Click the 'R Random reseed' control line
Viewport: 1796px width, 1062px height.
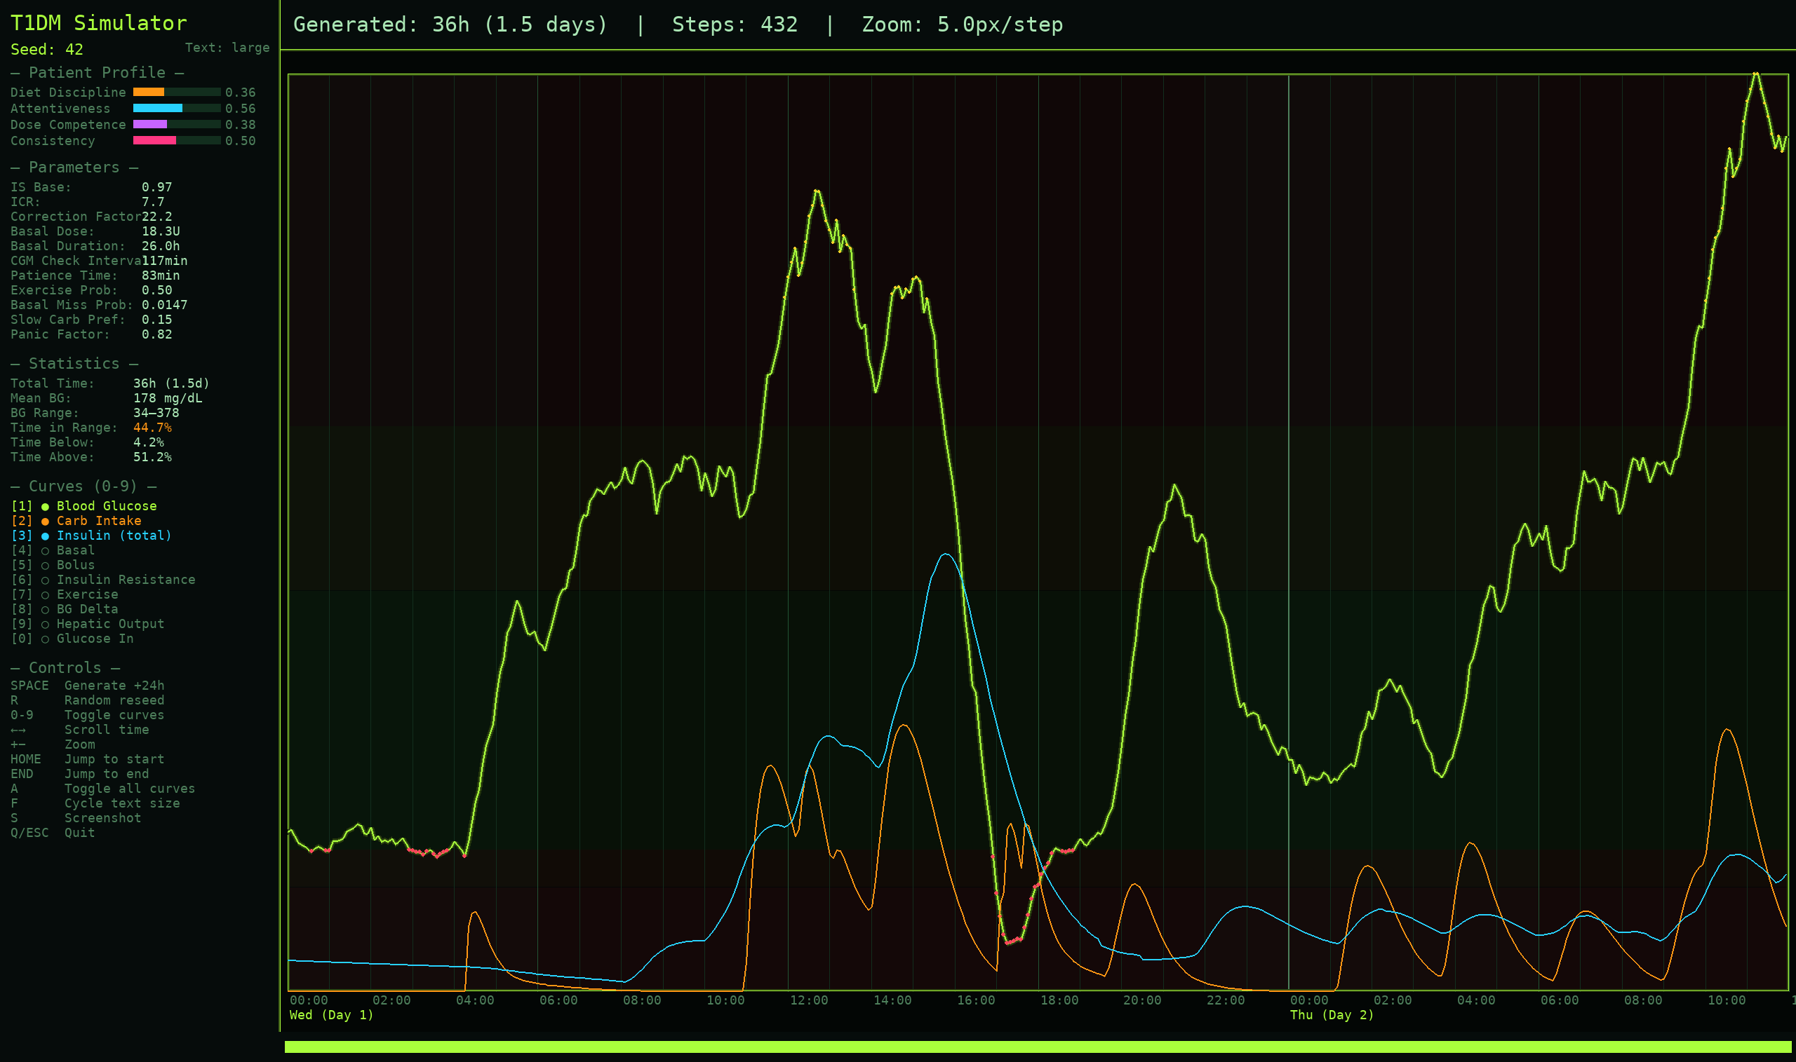coord(88,700)
